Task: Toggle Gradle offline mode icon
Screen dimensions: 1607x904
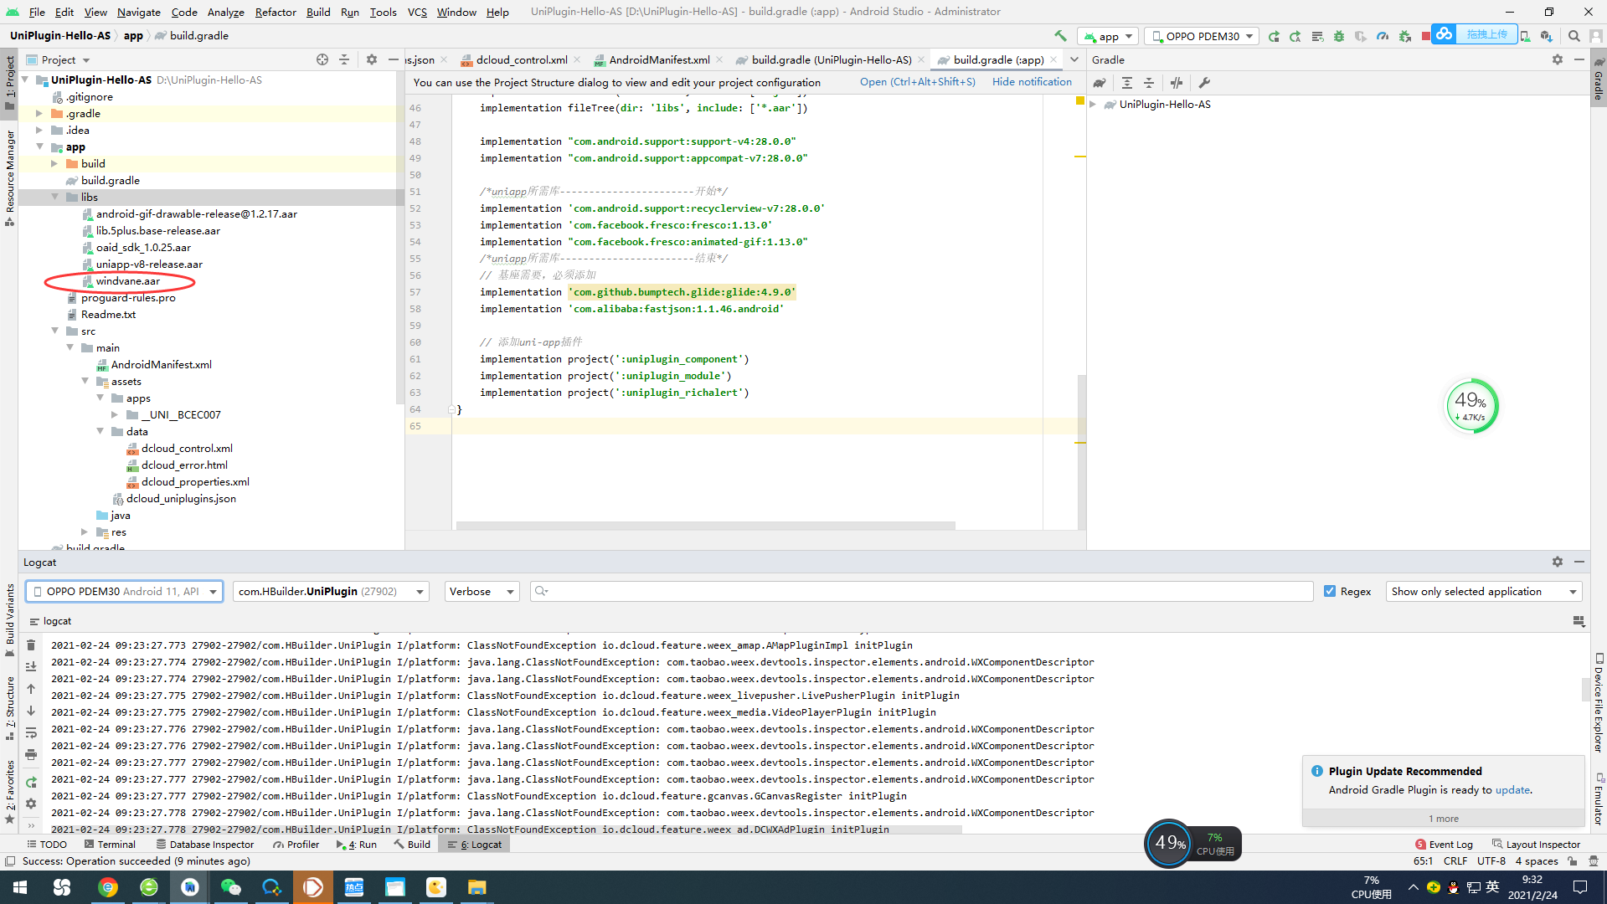Action: [1177, 83]
